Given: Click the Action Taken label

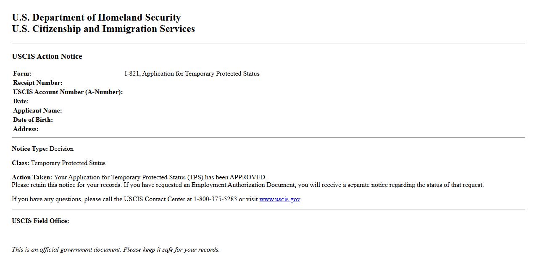Looking at the screenshot, I should click(x=32, y=177).
